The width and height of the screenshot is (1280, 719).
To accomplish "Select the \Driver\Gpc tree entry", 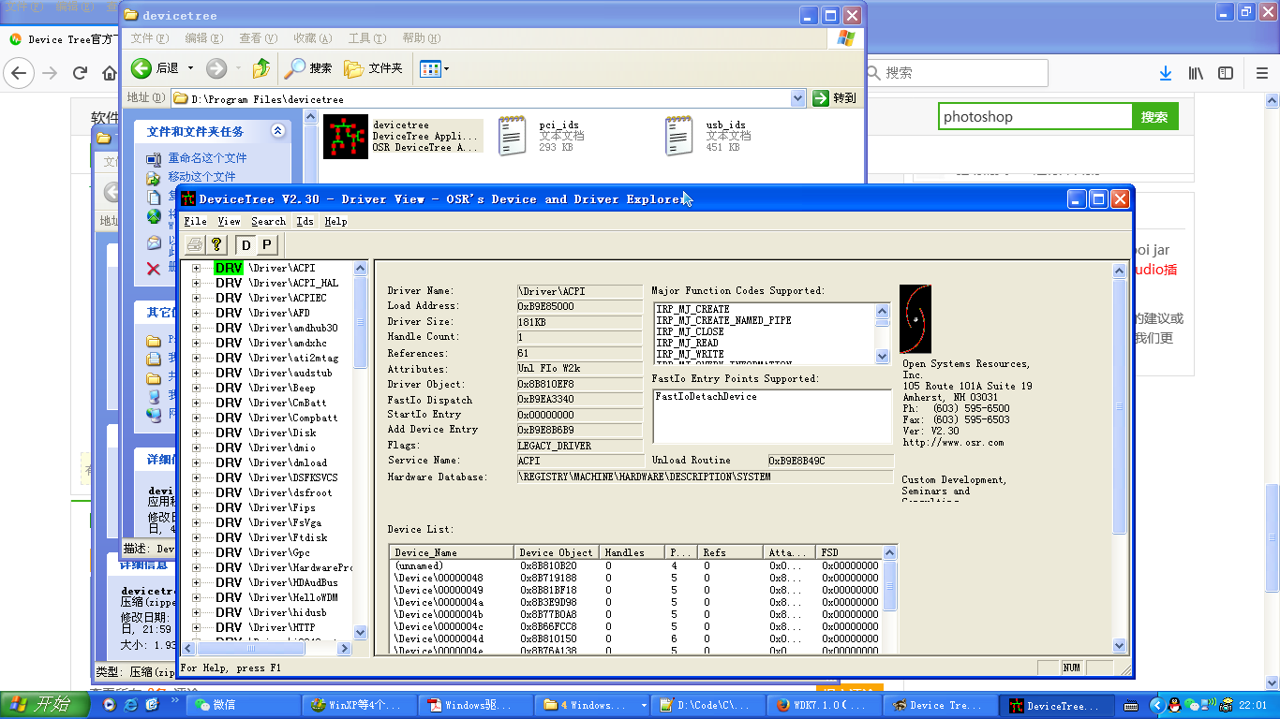I will (x=279, y=552).
